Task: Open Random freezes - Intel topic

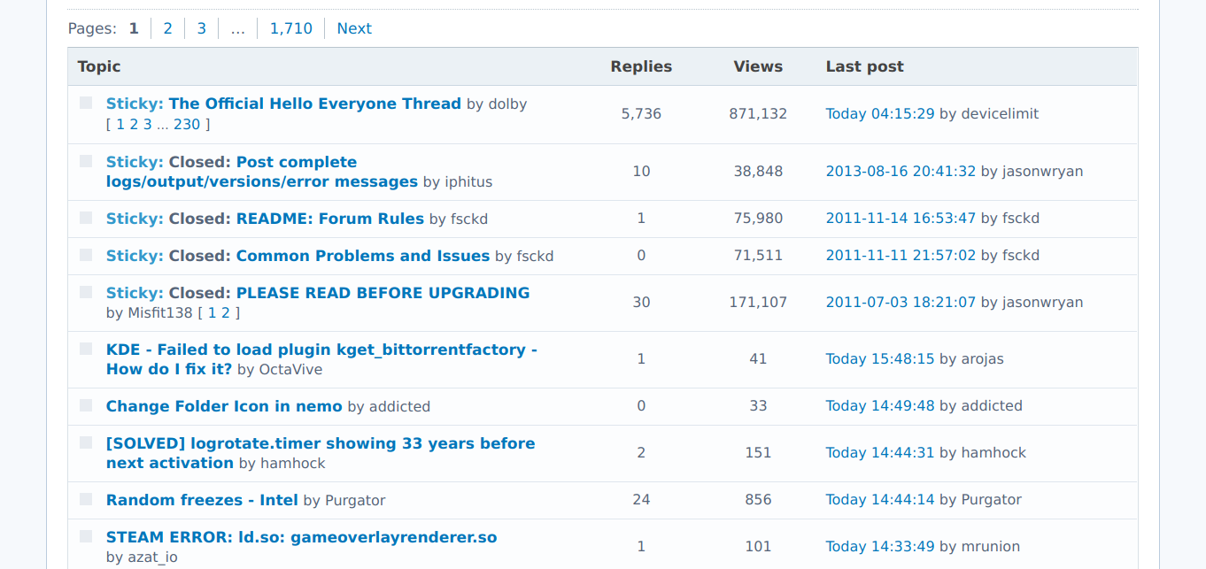Action: [202, 500]
